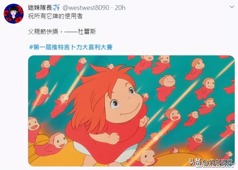This screenshot has height=170, width=238.
Task: Open the tweet options chevron menu
Action: [x=232, y=7]
